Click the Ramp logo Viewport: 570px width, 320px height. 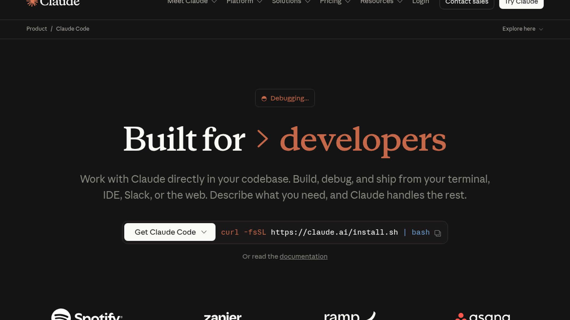[x=350, y=316]
